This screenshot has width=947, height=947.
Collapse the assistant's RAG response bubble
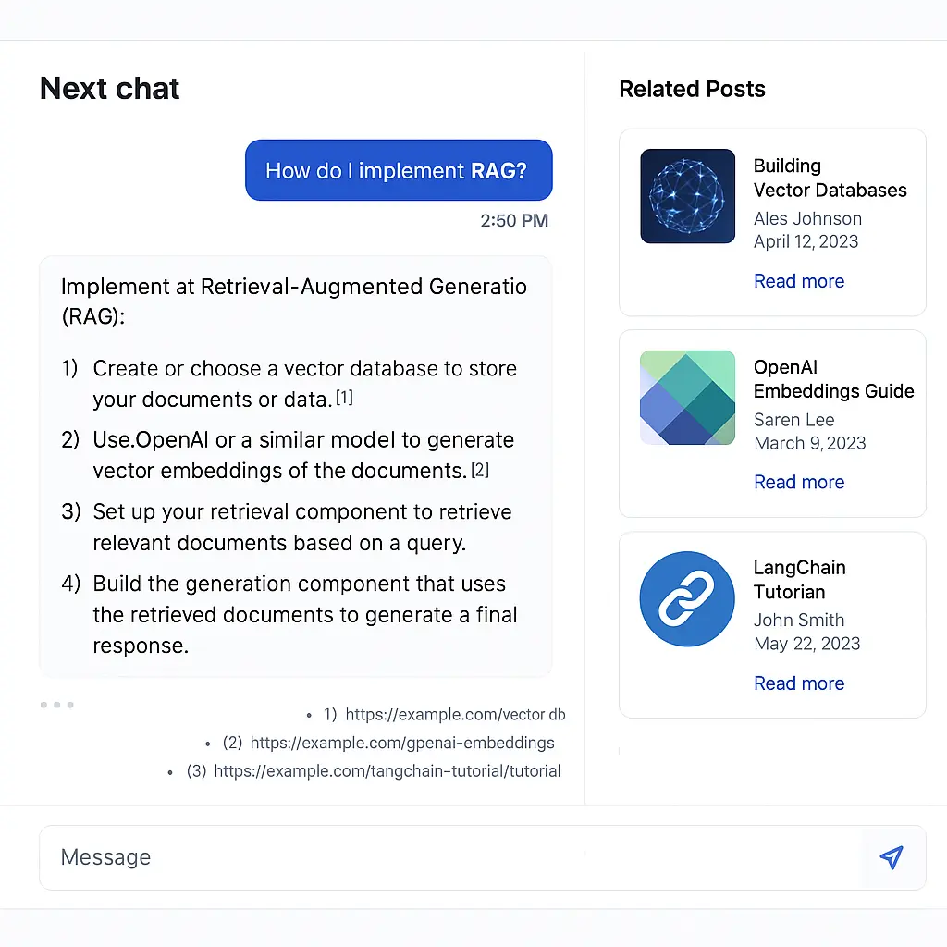click(x=296, y=462)
